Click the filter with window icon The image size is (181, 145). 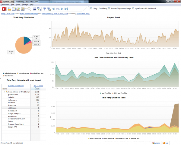click(x=49, y=9)
